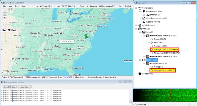Expand the KM4ACK-15 position report node
197x106 pixels.
[144, 15]
